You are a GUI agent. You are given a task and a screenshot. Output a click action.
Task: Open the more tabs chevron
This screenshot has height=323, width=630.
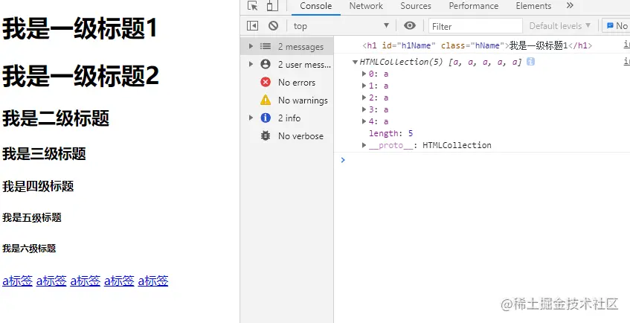pos(570,6)
